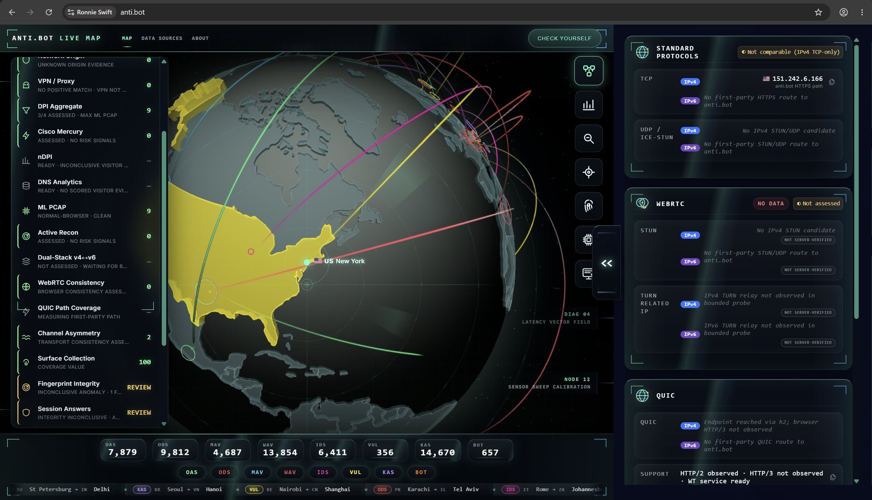Click the US New York map marker
Viewport: 872px width, 500px height.
click(307, 262)
